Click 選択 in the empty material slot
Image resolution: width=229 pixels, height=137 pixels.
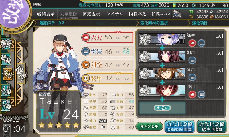point(162,108)
